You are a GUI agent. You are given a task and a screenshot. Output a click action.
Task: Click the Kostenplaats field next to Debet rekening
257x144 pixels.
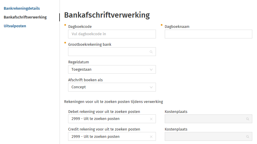[x=205, y=119]
